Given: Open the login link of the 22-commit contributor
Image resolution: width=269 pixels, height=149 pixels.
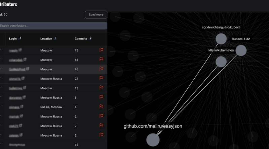Looking at the screenshot, I should (15, 79).
